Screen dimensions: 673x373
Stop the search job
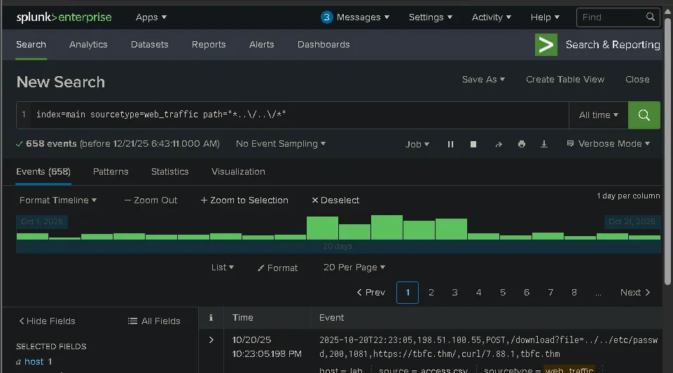pos(473,144)
